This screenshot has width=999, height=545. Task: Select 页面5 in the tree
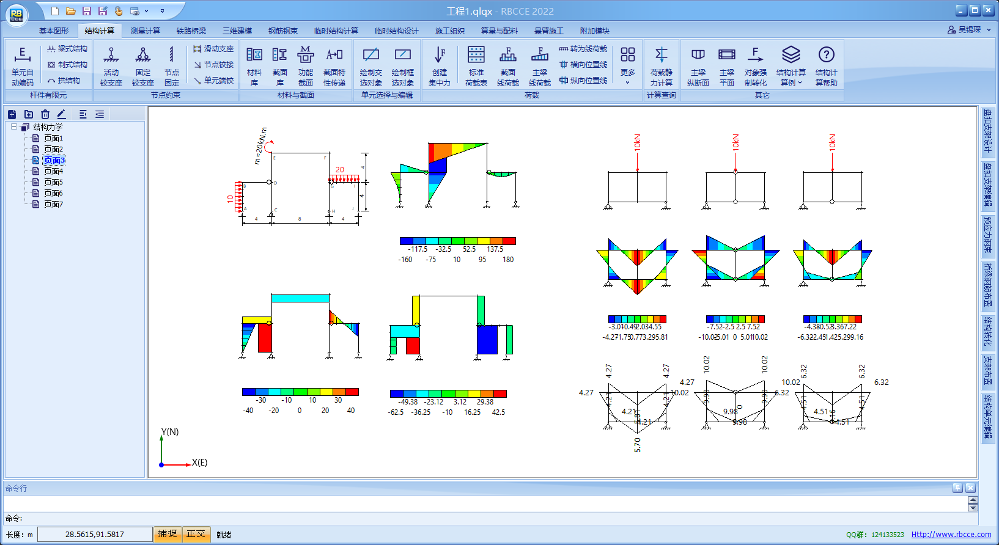click(53, 182)
